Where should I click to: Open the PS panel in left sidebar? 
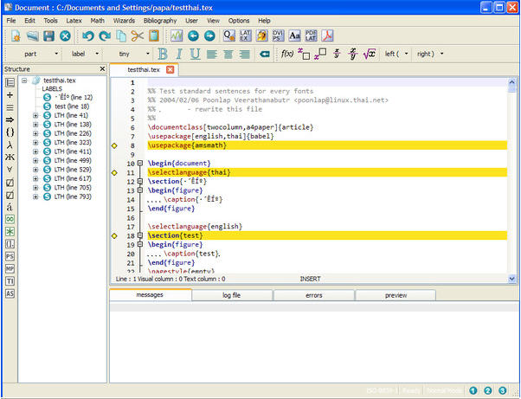(10, 257)
